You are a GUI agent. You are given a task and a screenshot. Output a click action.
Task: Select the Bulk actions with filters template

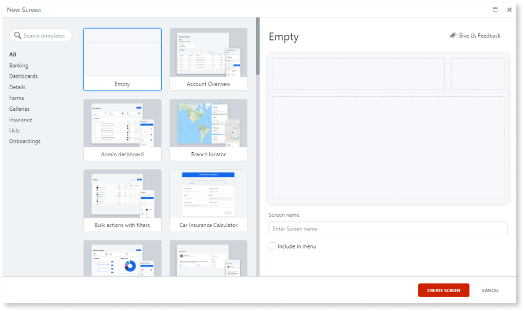pos(122,200)
